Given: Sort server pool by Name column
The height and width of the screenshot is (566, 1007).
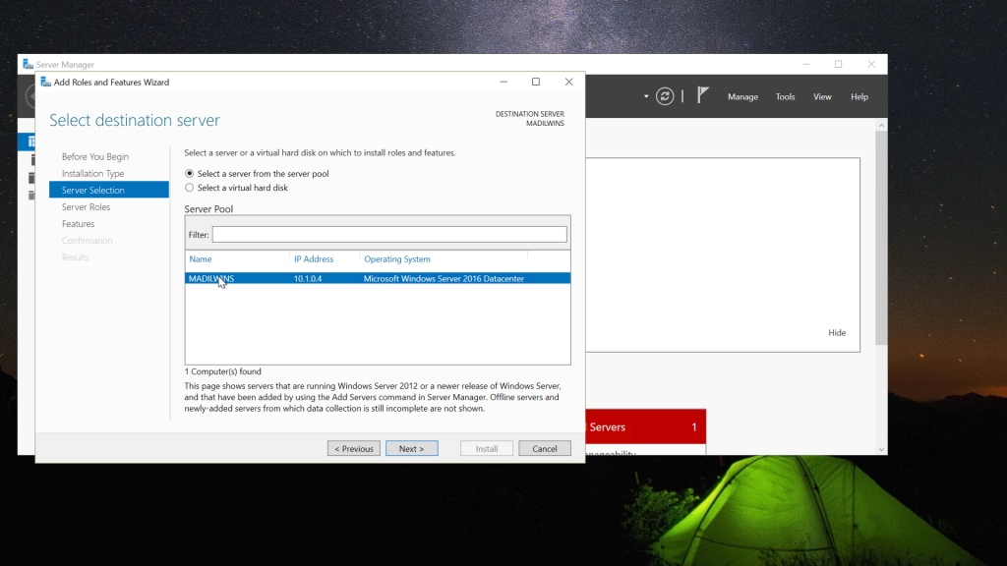Looking at the screenshot, I should (x=201, y=259).
